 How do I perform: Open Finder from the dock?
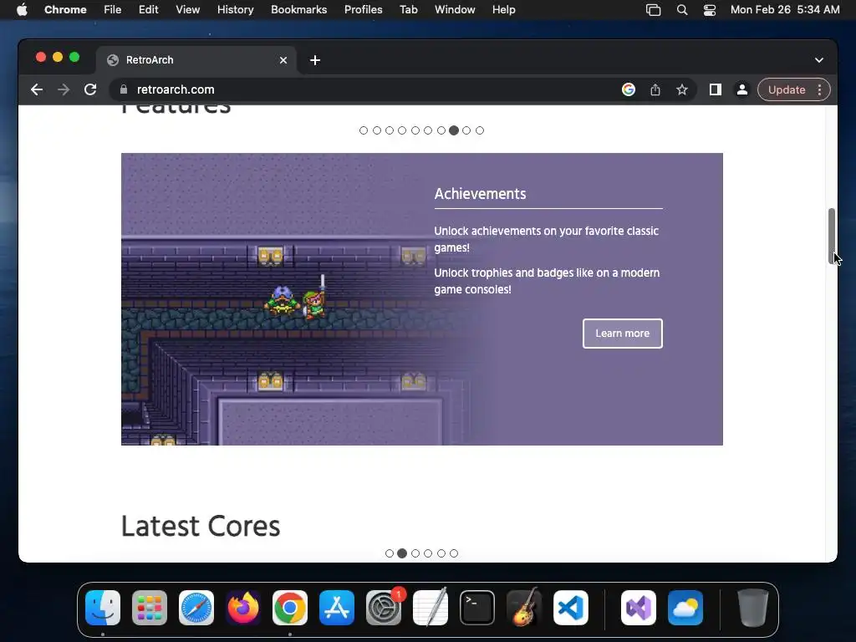[x=103, y=608]
